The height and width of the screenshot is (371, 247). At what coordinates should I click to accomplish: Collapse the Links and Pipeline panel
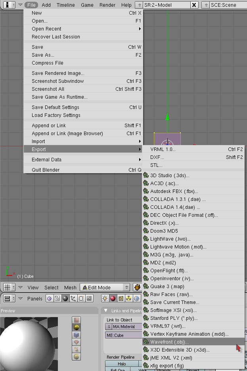106,311
